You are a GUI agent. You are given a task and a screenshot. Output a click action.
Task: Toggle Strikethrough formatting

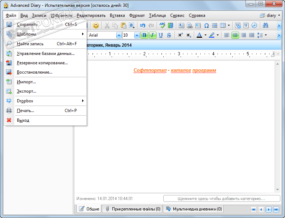(169, 35)
